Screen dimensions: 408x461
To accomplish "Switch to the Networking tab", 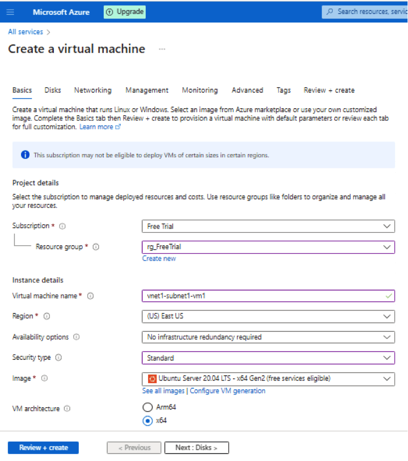I will [93, 90].
